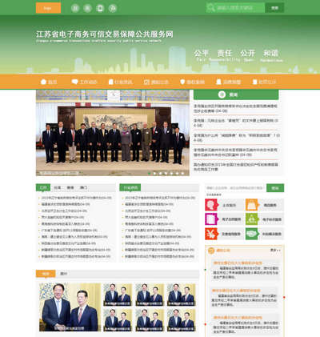Open the mobile phone icon in header
This screenshot has height=337, width=320.
pos(100,8)
